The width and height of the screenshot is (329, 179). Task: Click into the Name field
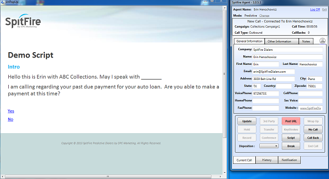(288, 57)
